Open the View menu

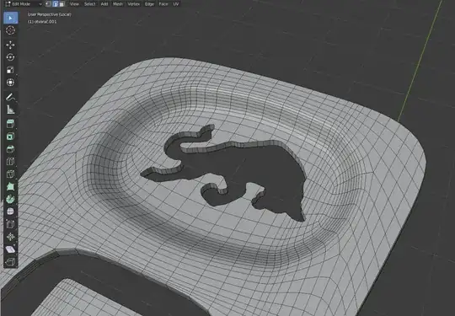coord(74,3)
